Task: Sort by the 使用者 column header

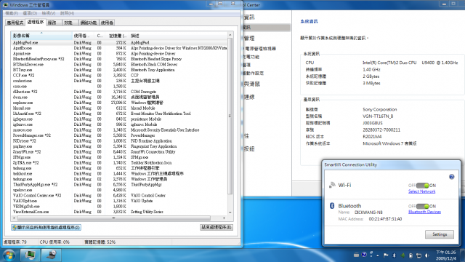Action: [83, 36]
